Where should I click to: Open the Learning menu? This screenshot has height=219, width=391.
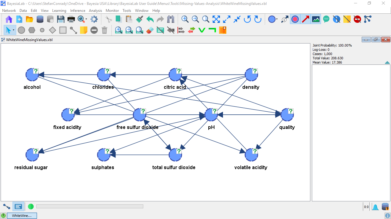(x=59, y=11)
